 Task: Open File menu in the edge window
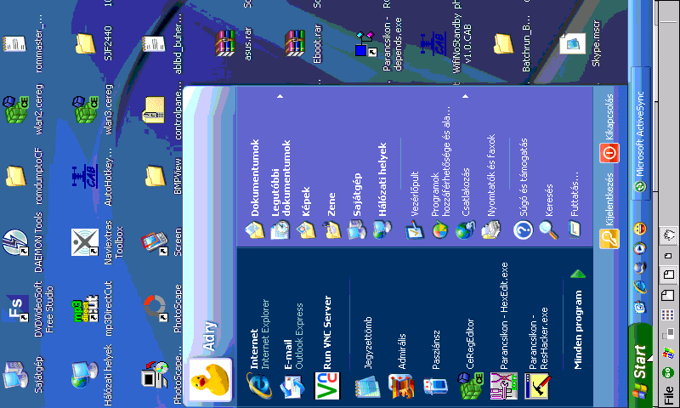tap(668, 394)
